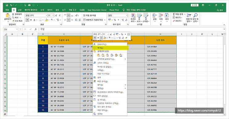Screen dimensions: 229x119
Task: Click column H header
Action: pos(160,34)
